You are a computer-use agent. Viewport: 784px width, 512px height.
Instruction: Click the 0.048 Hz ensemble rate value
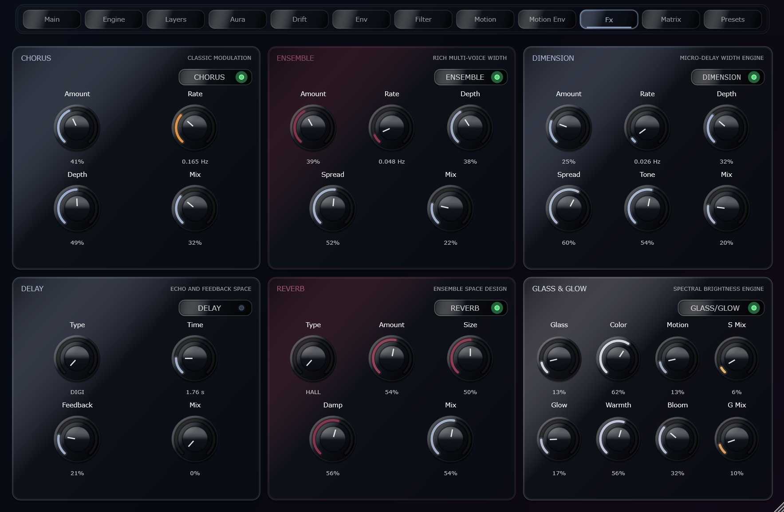391,162
